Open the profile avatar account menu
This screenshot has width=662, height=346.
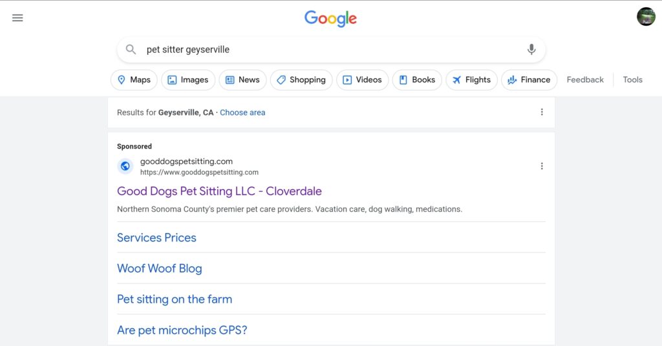coord(646,17)
